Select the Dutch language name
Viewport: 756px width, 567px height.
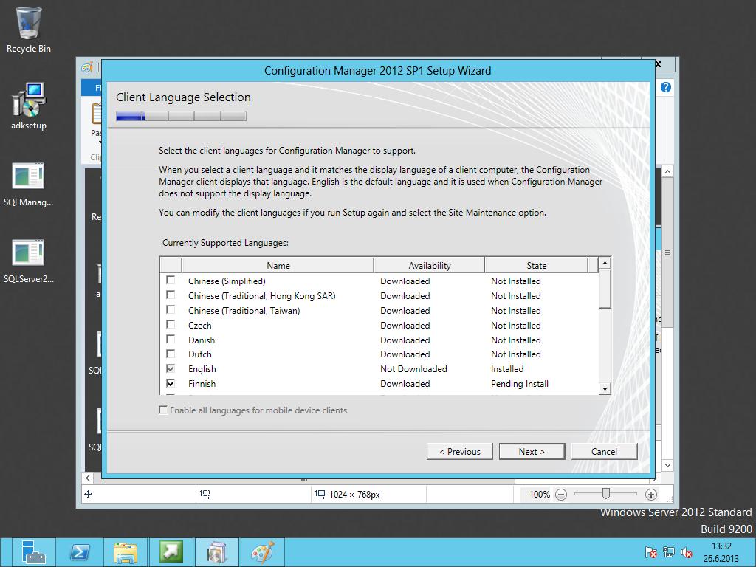(x=199, y=354)
